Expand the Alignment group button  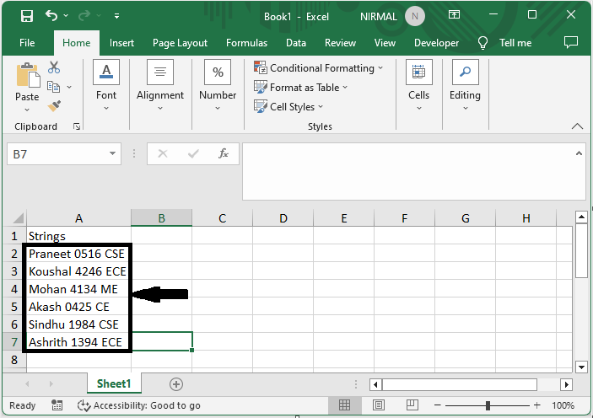[160, 85]
